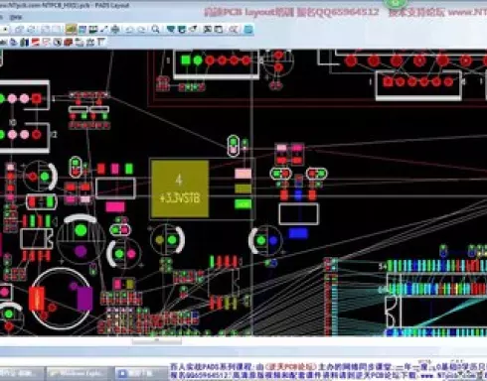The image size is (487, 381).
Task: Click the light-blue icon at toolbar's right end
Action: click(248, 30)
